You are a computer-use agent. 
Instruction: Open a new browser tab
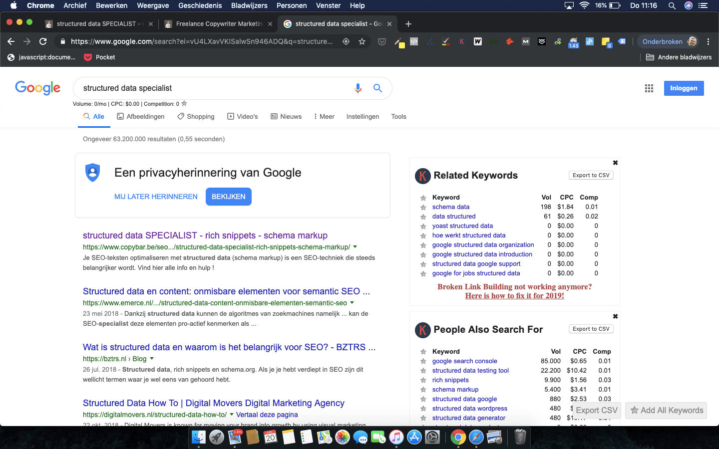coord(408,23)
